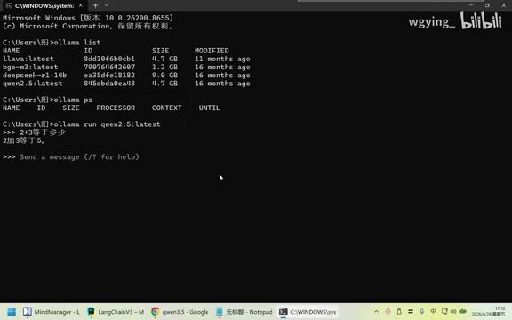Open the clock and date panel
Image resolution: width=512 pixels, height=320 pixels.
(489, 311)
